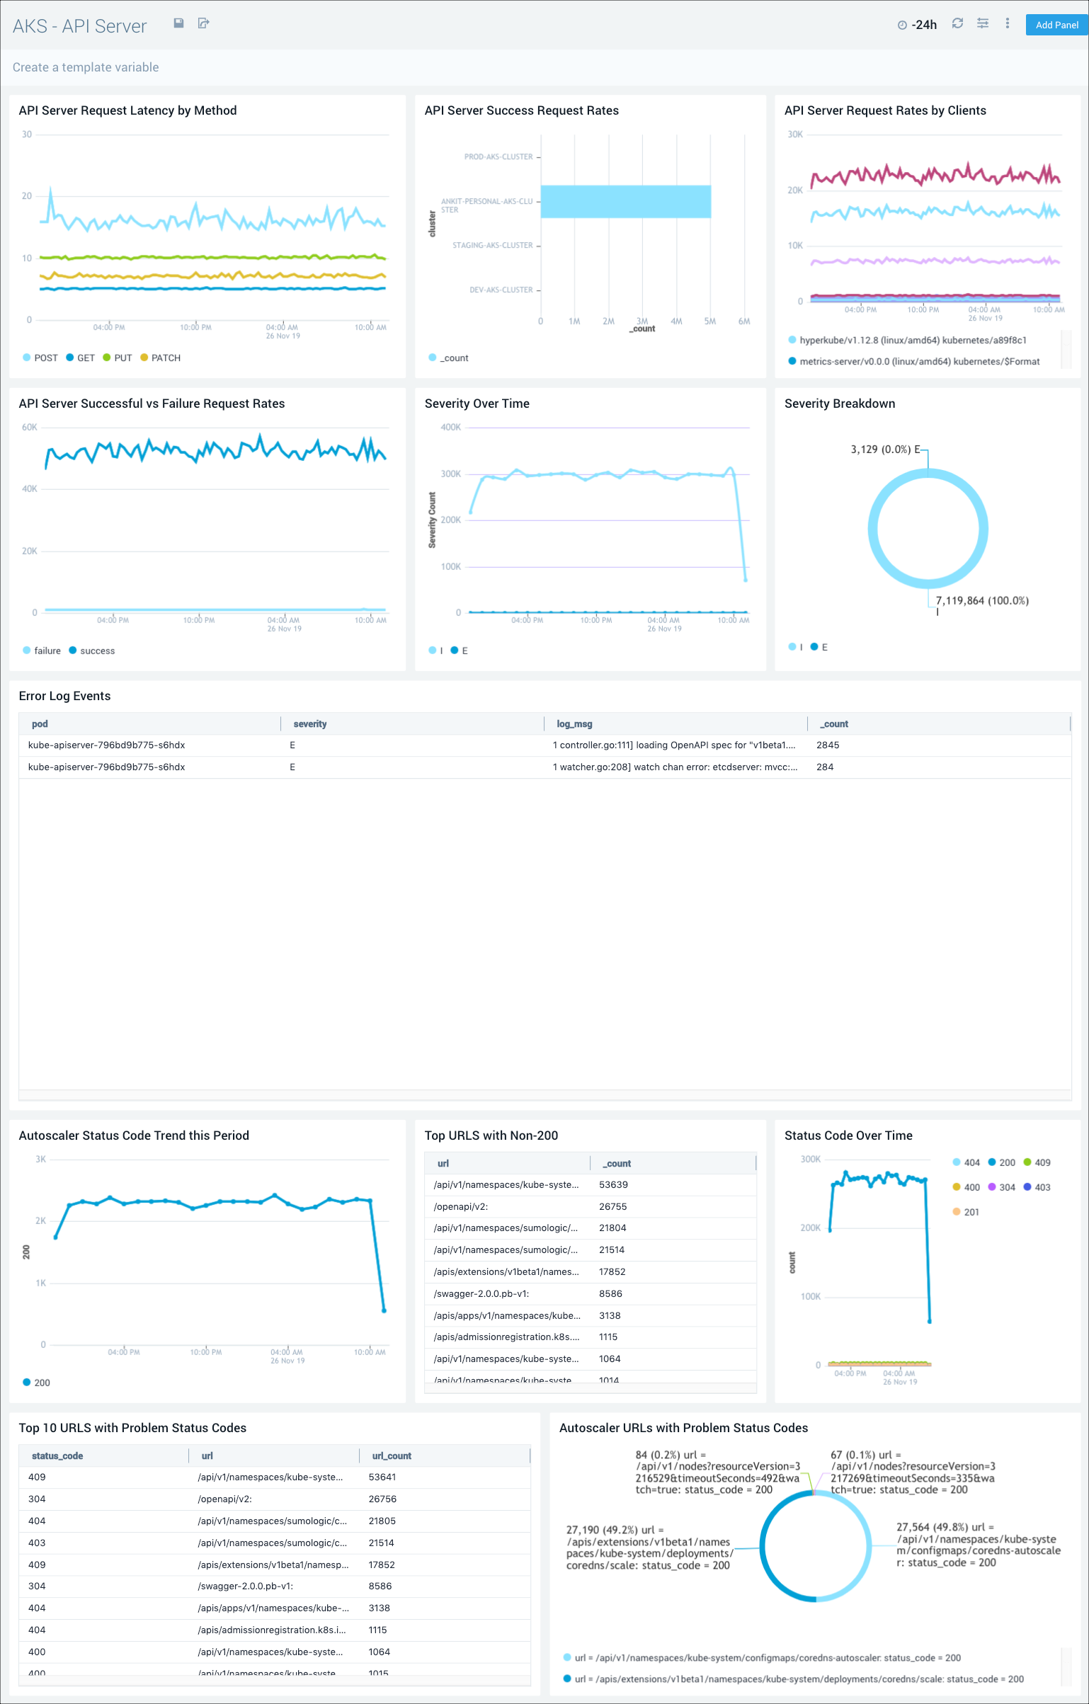This screenshot has height=1704, width=1089.
Task: Toggle failure series in request rates legend
Action: 42,651
